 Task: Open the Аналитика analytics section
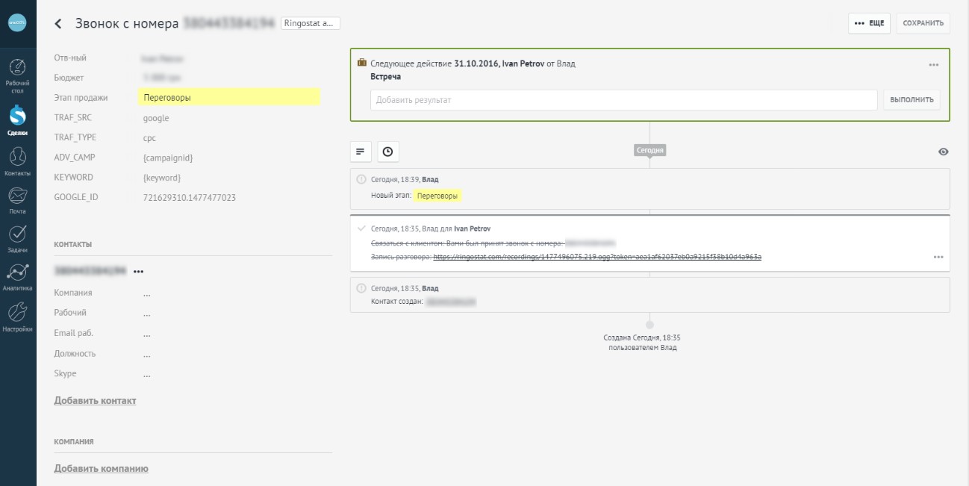(18, 277)
